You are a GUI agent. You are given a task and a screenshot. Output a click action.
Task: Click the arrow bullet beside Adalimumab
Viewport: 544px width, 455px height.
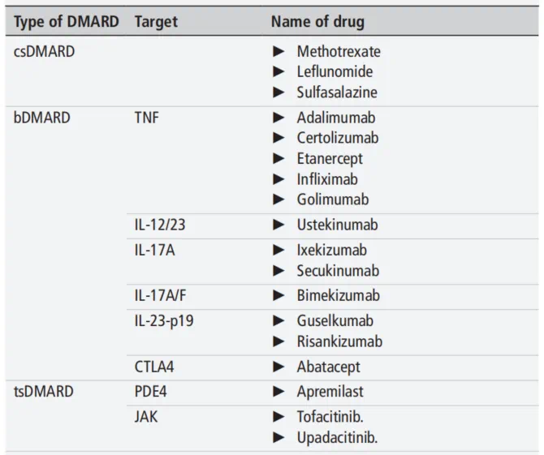(x=278, y=118)
